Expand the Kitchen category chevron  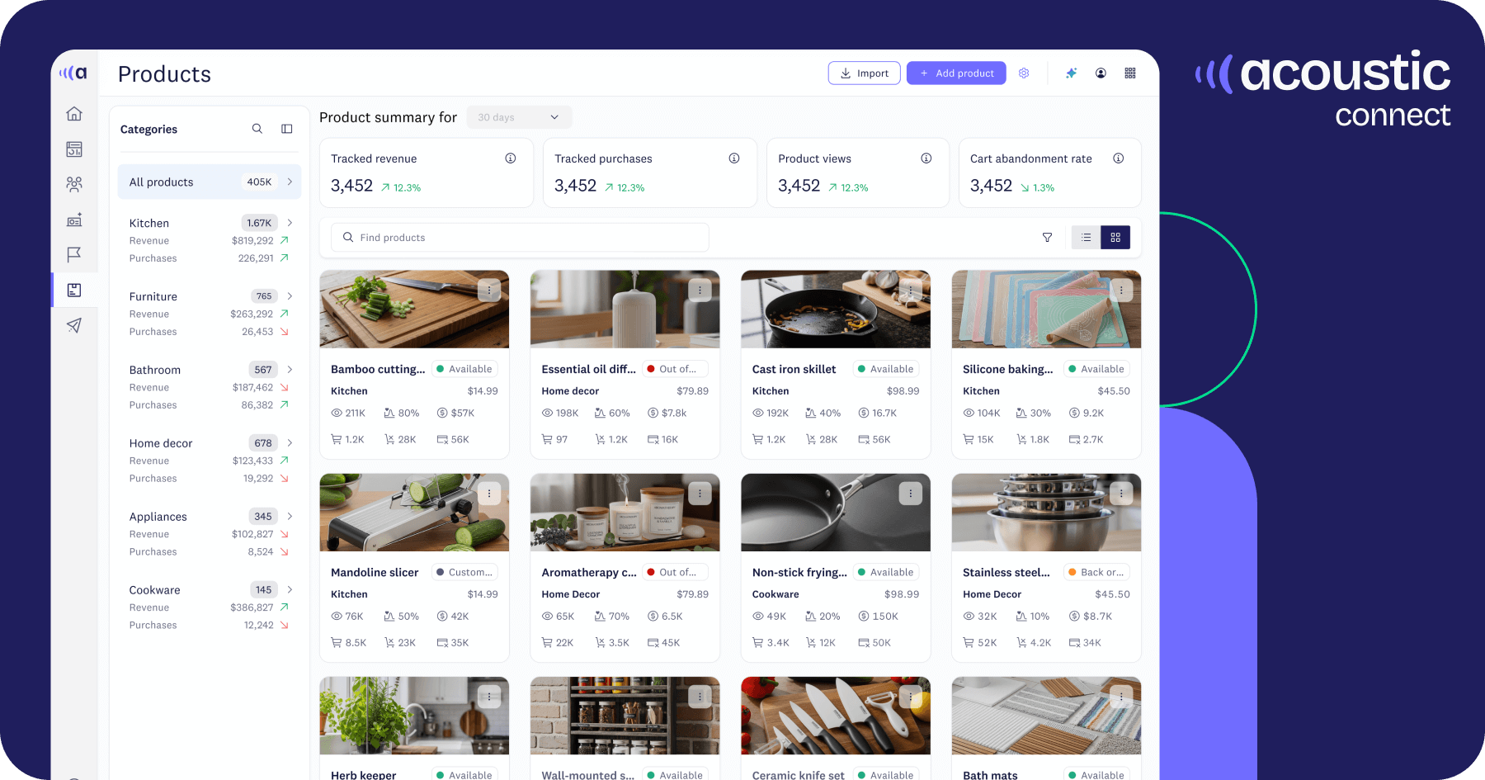290,223
